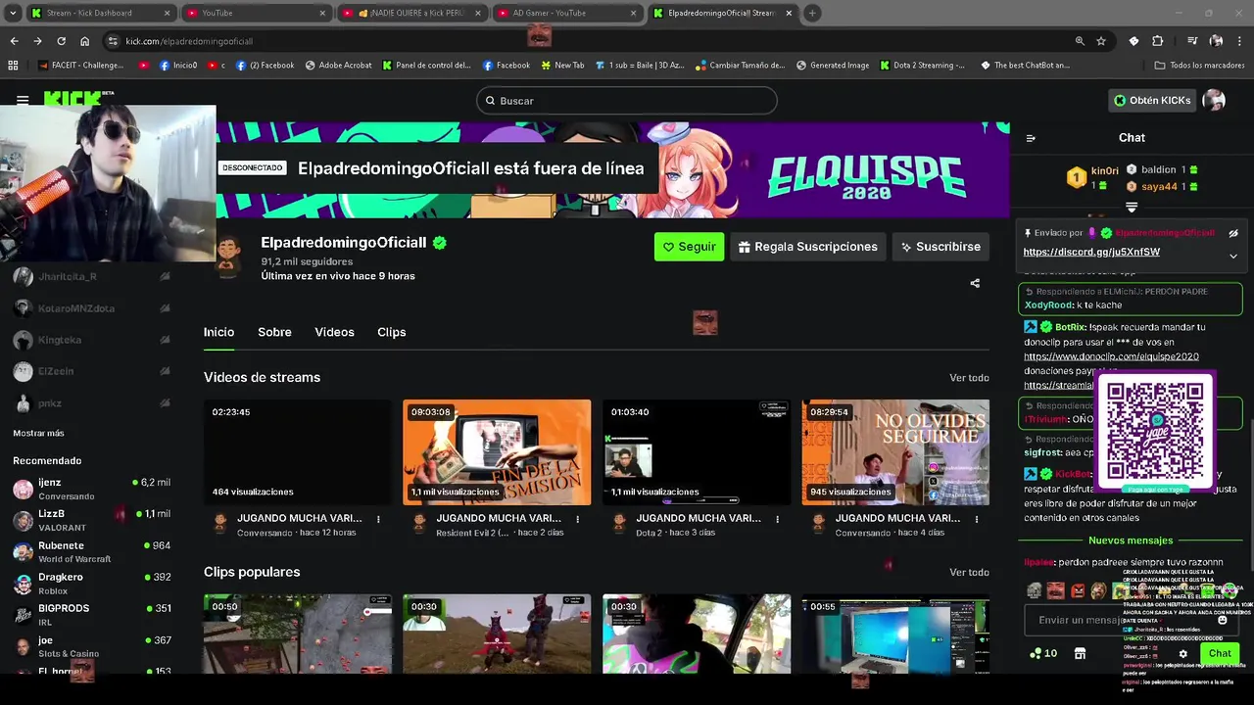Open the discord.gg pinned link
The height and width of the screenshot is (705, 1254).
[x=1091, y=252]
